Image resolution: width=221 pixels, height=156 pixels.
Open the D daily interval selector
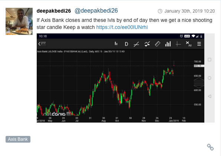pyautogui.click(x=126, y=44)
